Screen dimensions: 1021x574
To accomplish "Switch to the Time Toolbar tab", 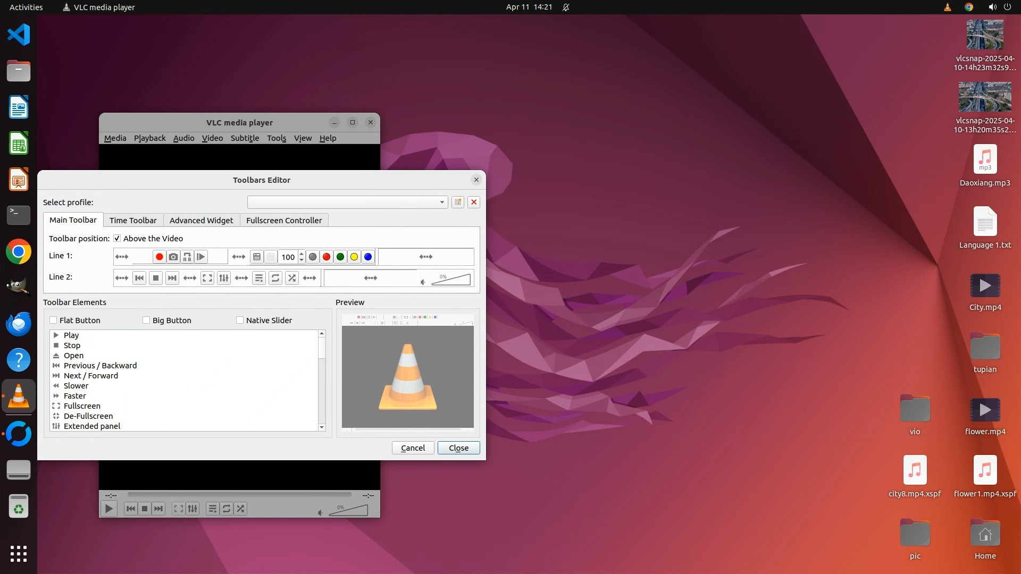I will pos(133,220).
